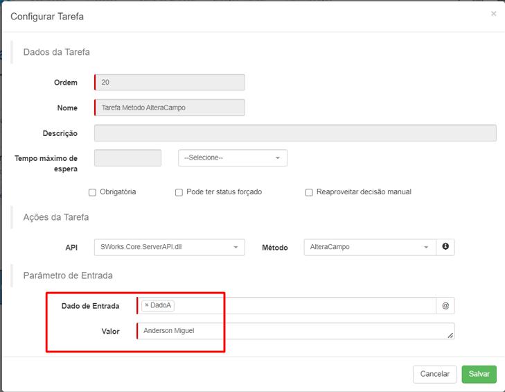The height and width of the screenshot is (392, 505).
Task: Click inside the Dado de Entrada tag field
Action: (x=286, y=305)
